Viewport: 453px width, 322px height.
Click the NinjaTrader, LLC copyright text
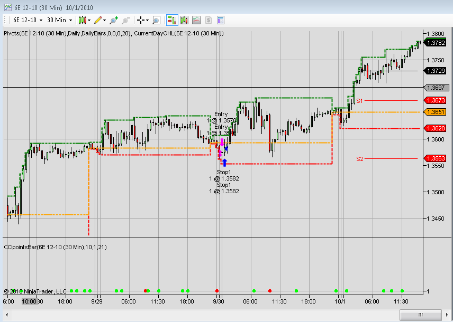point(35,291)
